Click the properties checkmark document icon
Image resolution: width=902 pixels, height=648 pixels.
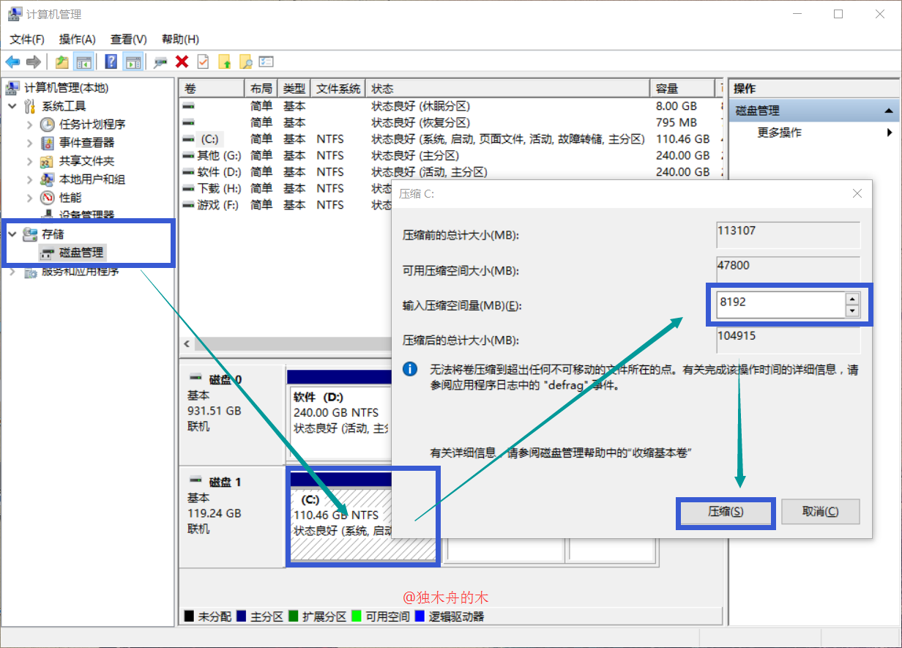click(203, 62)
